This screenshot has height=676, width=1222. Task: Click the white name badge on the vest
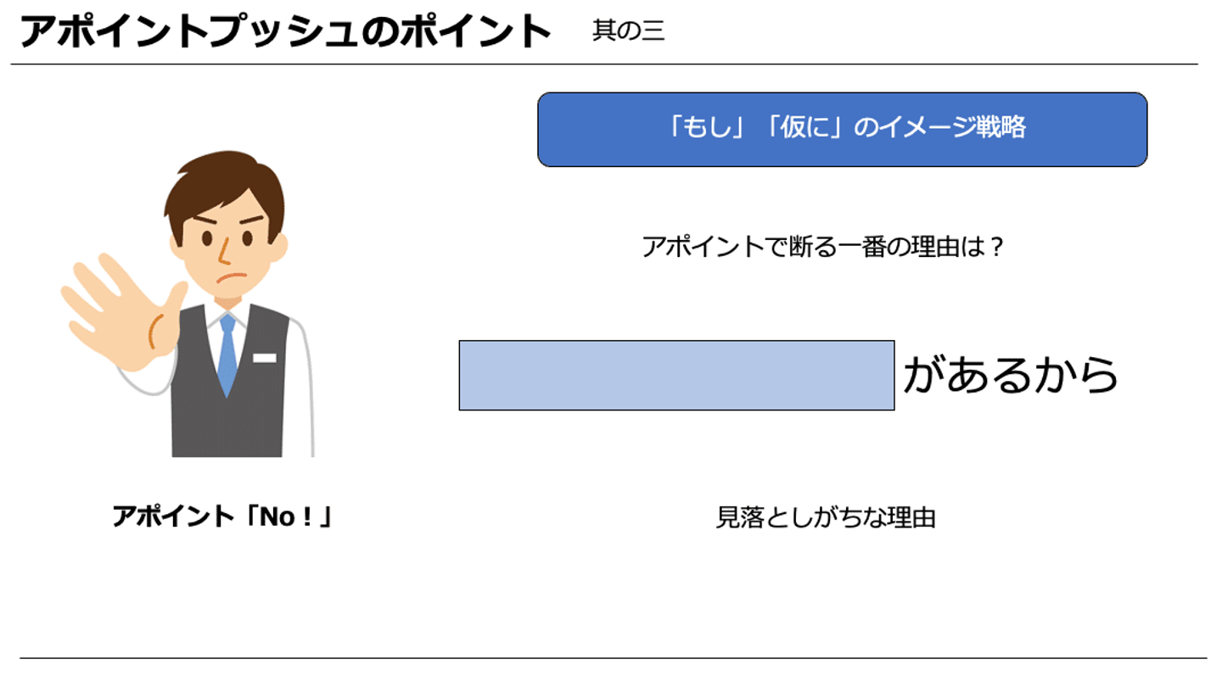point(265,358)
